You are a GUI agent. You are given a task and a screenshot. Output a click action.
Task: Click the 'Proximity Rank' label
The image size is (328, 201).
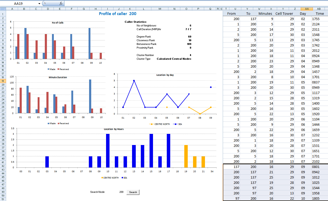point(145,48)
